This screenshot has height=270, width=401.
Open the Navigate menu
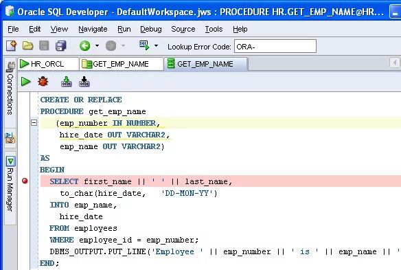93,29
